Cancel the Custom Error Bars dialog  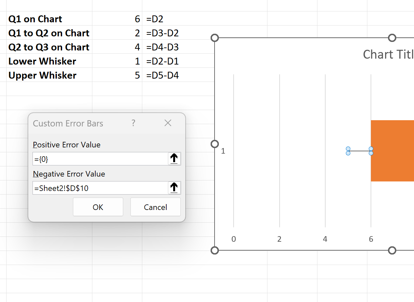(155, 207)
